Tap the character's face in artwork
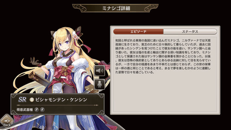This screenshot has width=231, height=130. (x=64, y=43)
